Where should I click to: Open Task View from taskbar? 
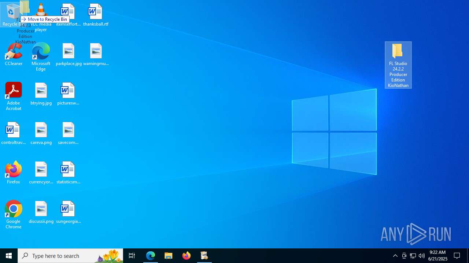click(132, 256)
